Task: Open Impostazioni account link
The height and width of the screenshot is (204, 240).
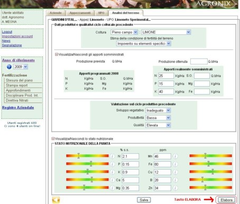Action: [x=17, y=36]
